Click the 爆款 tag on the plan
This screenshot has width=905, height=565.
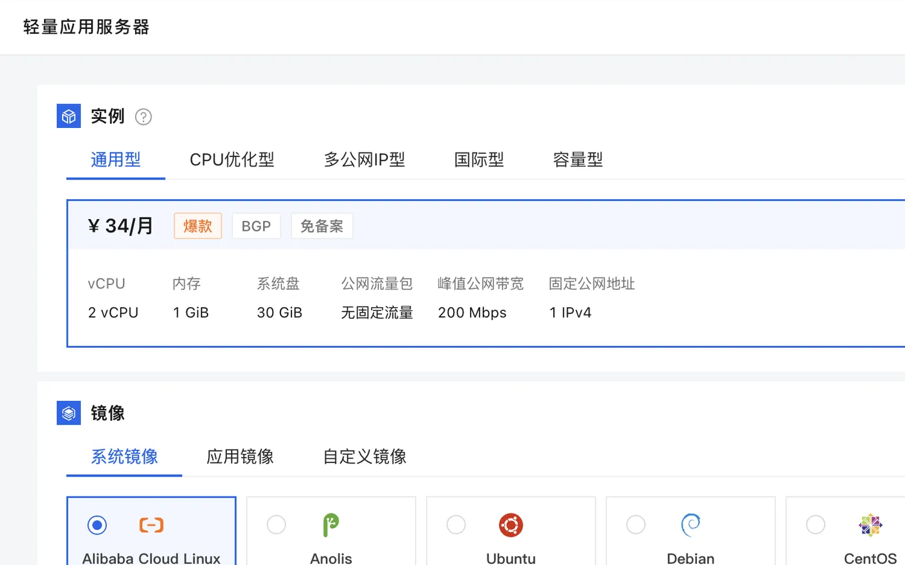(198, 226)
